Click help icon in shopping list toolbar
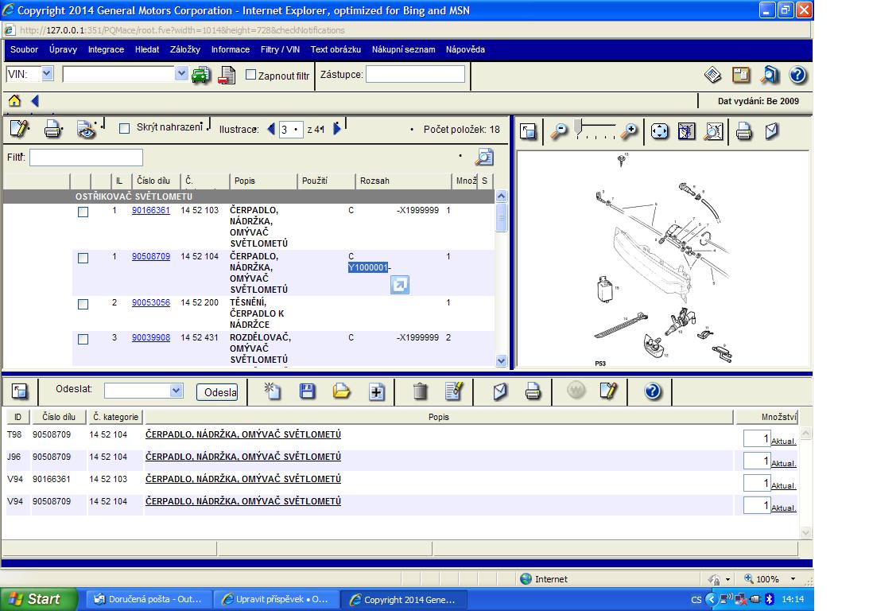873x611 pixels. coord(652,391)
